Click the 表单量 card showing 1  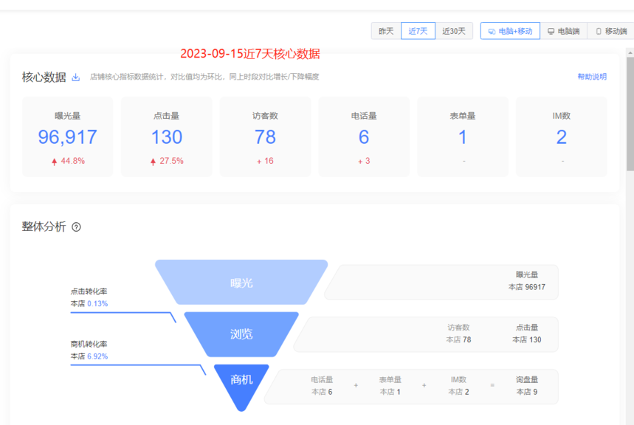coord(463,137)
